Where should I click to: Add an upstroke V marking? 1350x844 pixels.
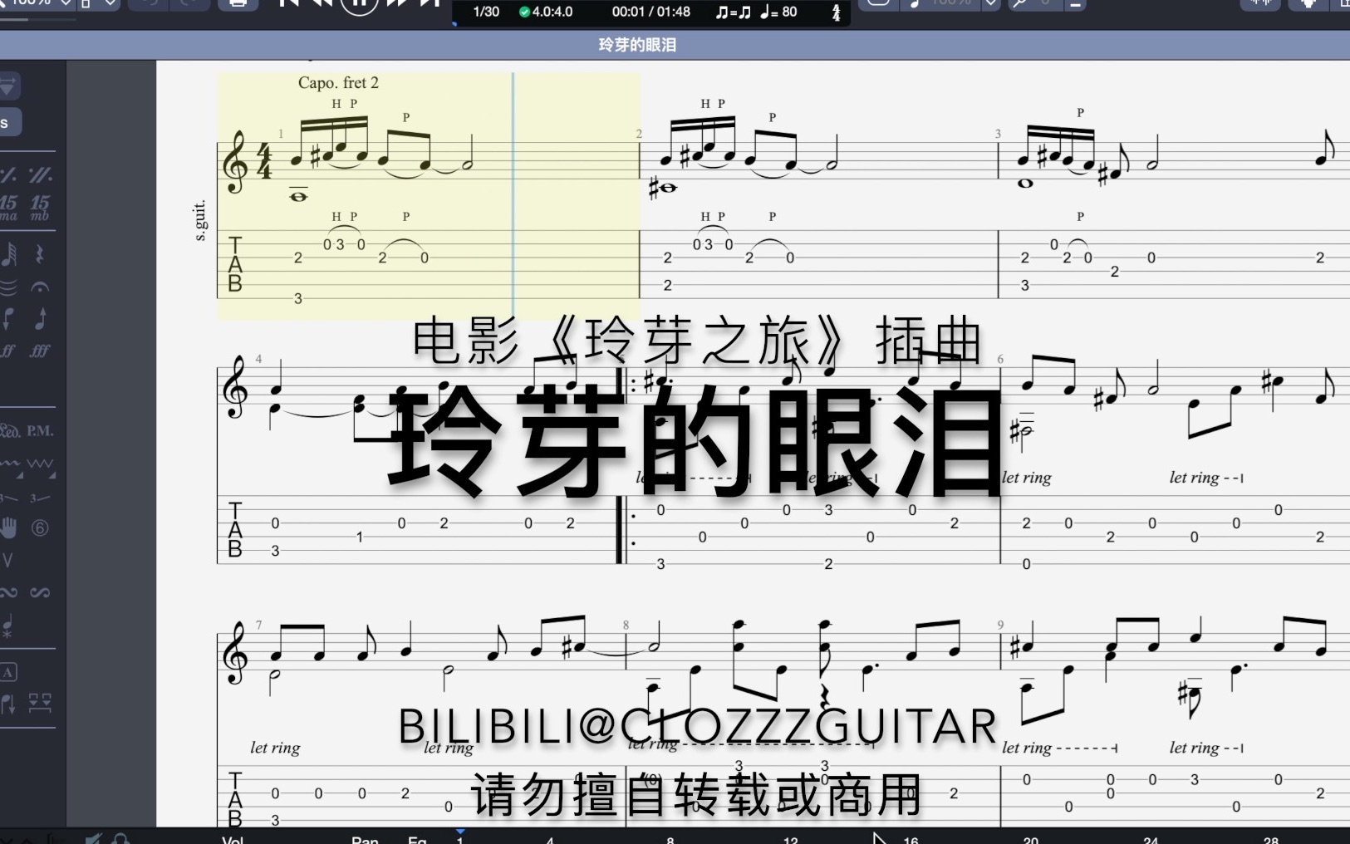click(7, 561)
